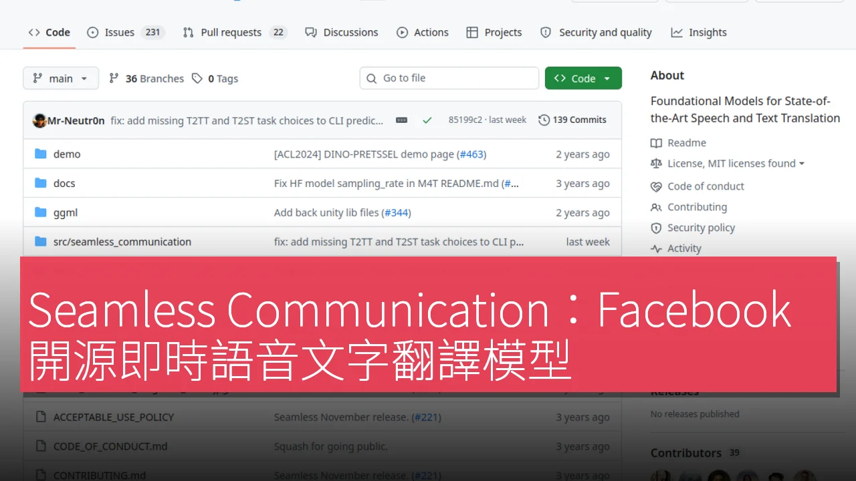
Task: Open the 0 Tags link
Action: coord(215,78)
